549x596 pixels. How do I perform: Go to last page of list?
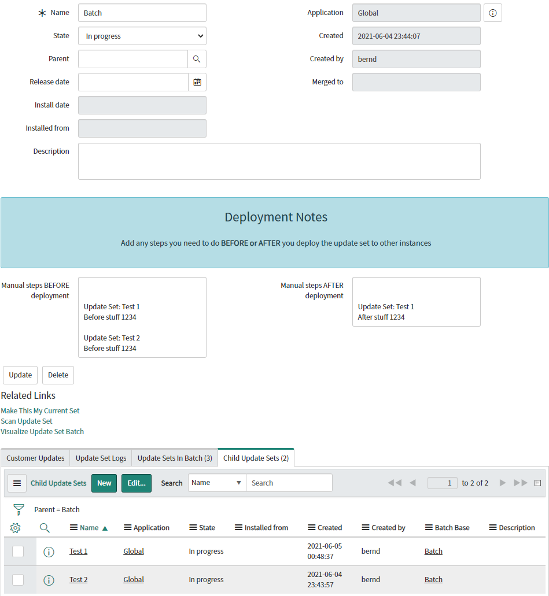(521, 483)
